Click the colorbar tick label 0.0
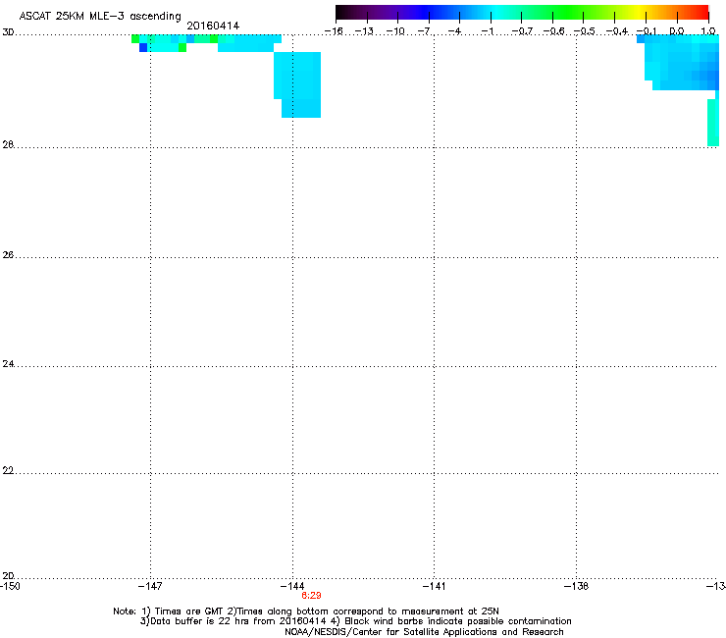This screenshot has width=726, height=638. (x=677, y=31)
